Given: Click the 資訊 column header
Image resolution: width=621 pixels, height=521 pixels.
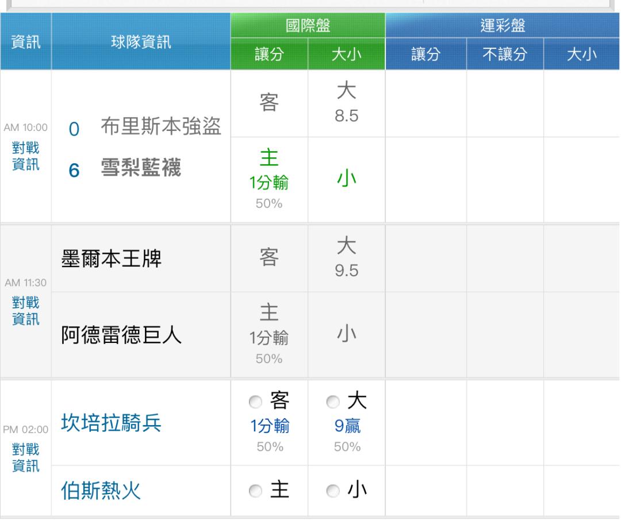Looking at the screenshot, I should click(26, 41).
